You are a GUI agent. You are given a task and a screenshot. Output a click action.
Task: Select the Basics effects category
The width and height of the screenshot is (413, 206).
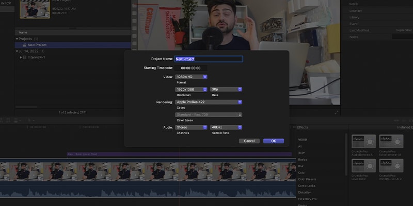point(303,160)
